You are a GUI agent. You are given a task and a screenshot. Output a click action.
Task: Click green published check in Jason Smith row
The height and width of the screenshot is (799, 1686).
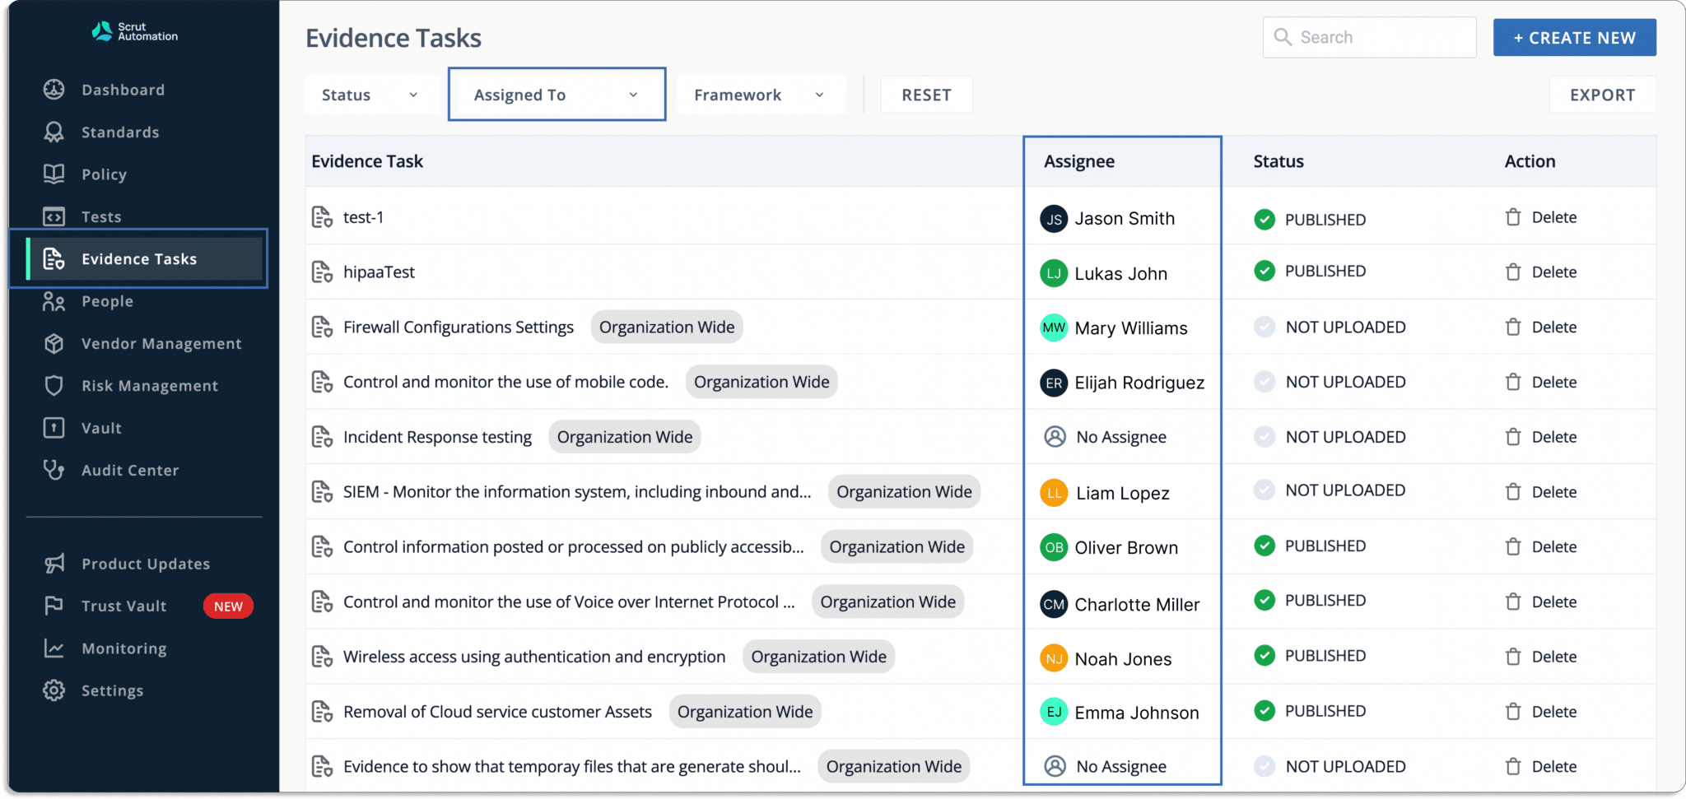click(1264, 219)
